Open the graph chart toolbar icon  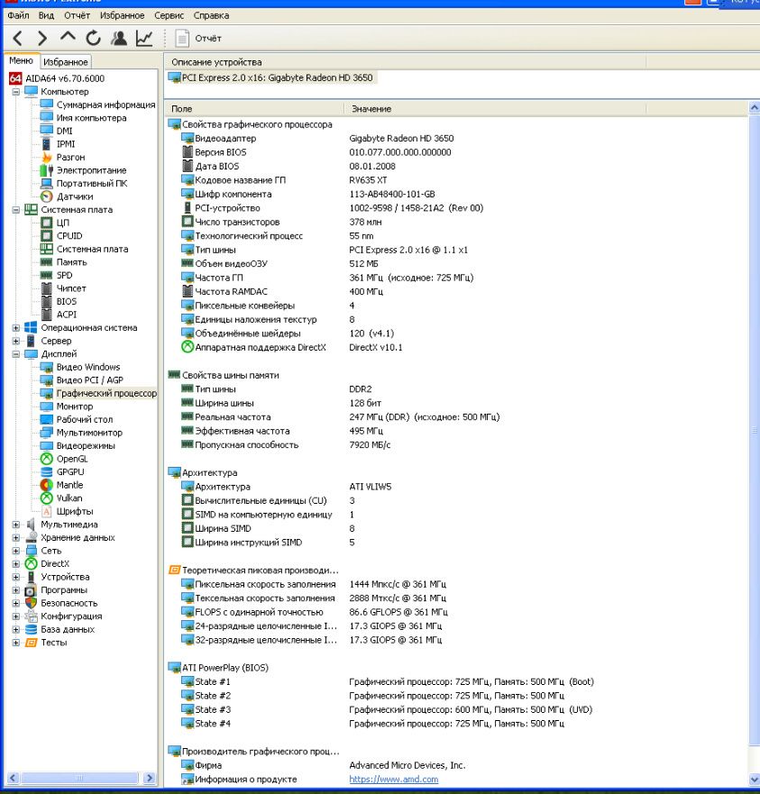click(x=144, y=38)
